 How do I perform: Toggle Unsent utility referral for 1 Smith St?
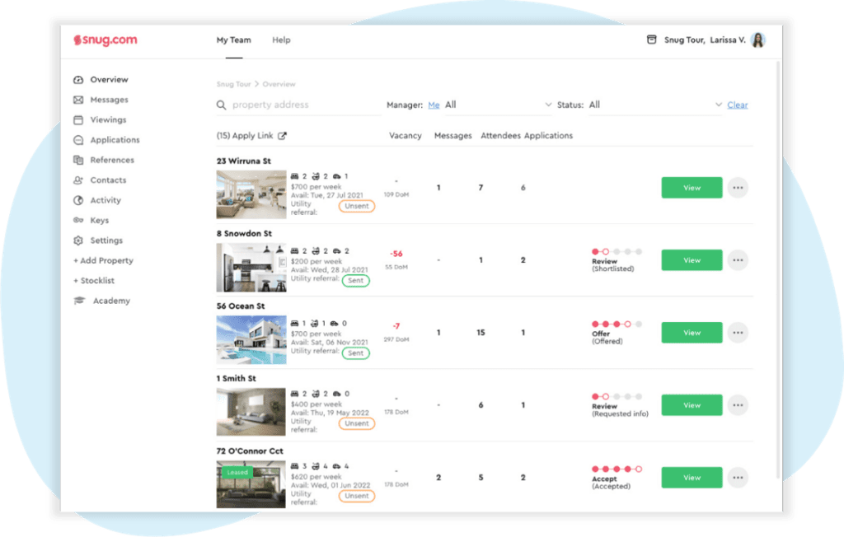coord(357,423)
